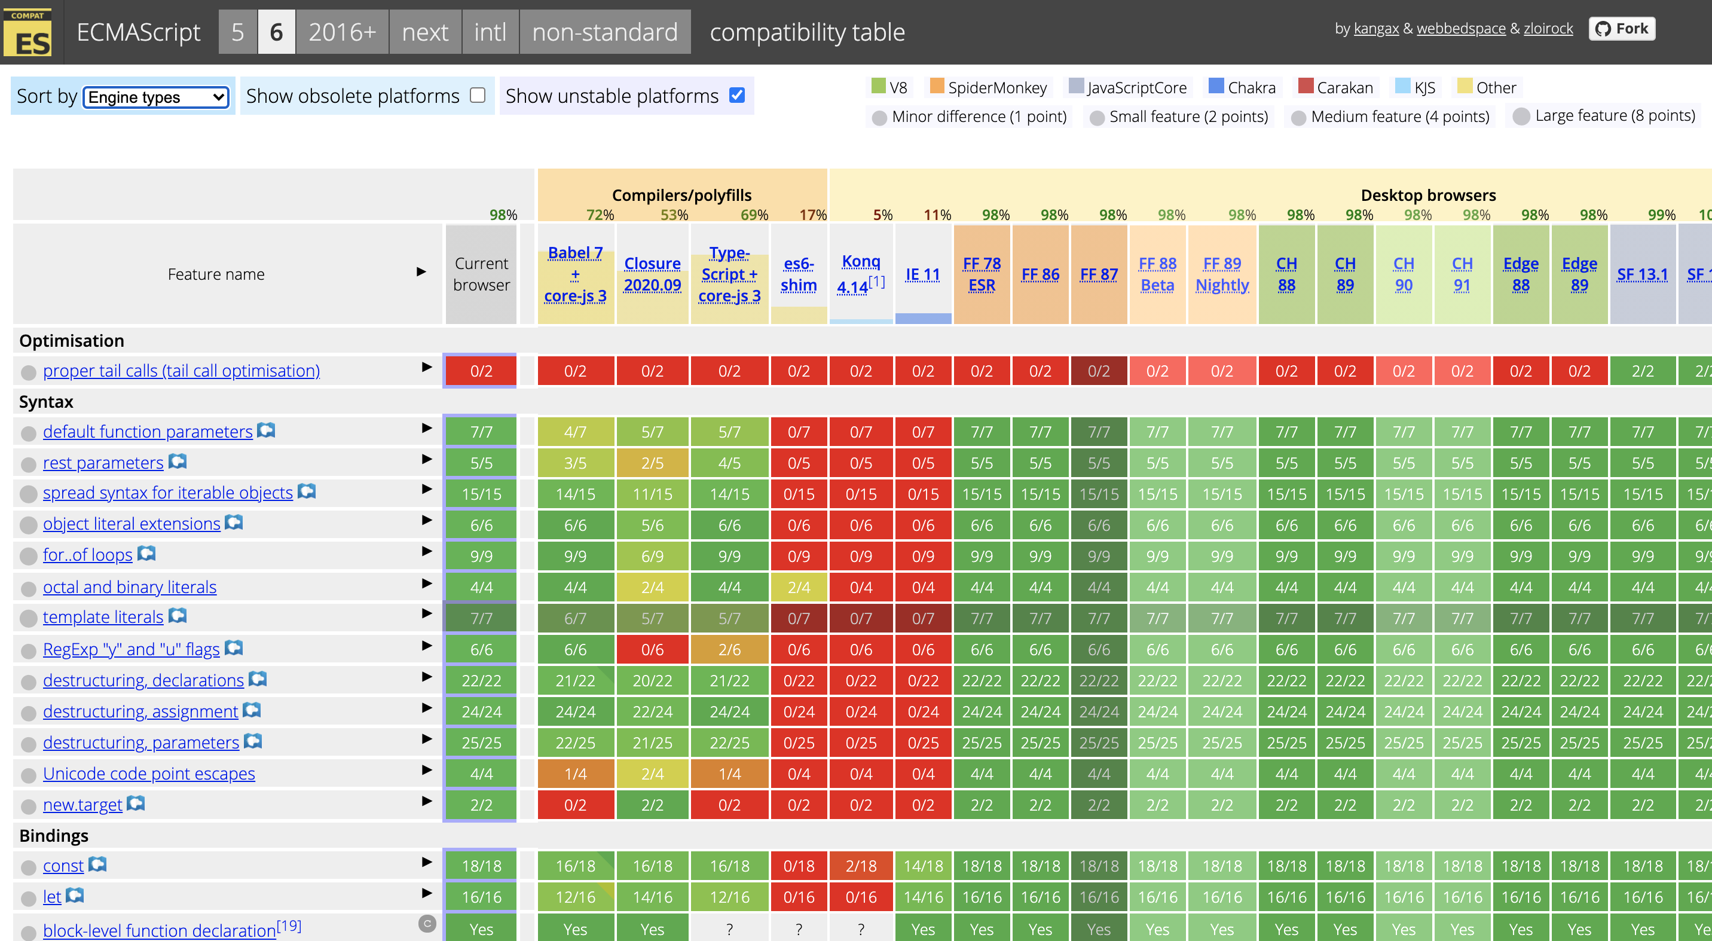
Task: Open the new.target feature link
Action: 82,804
